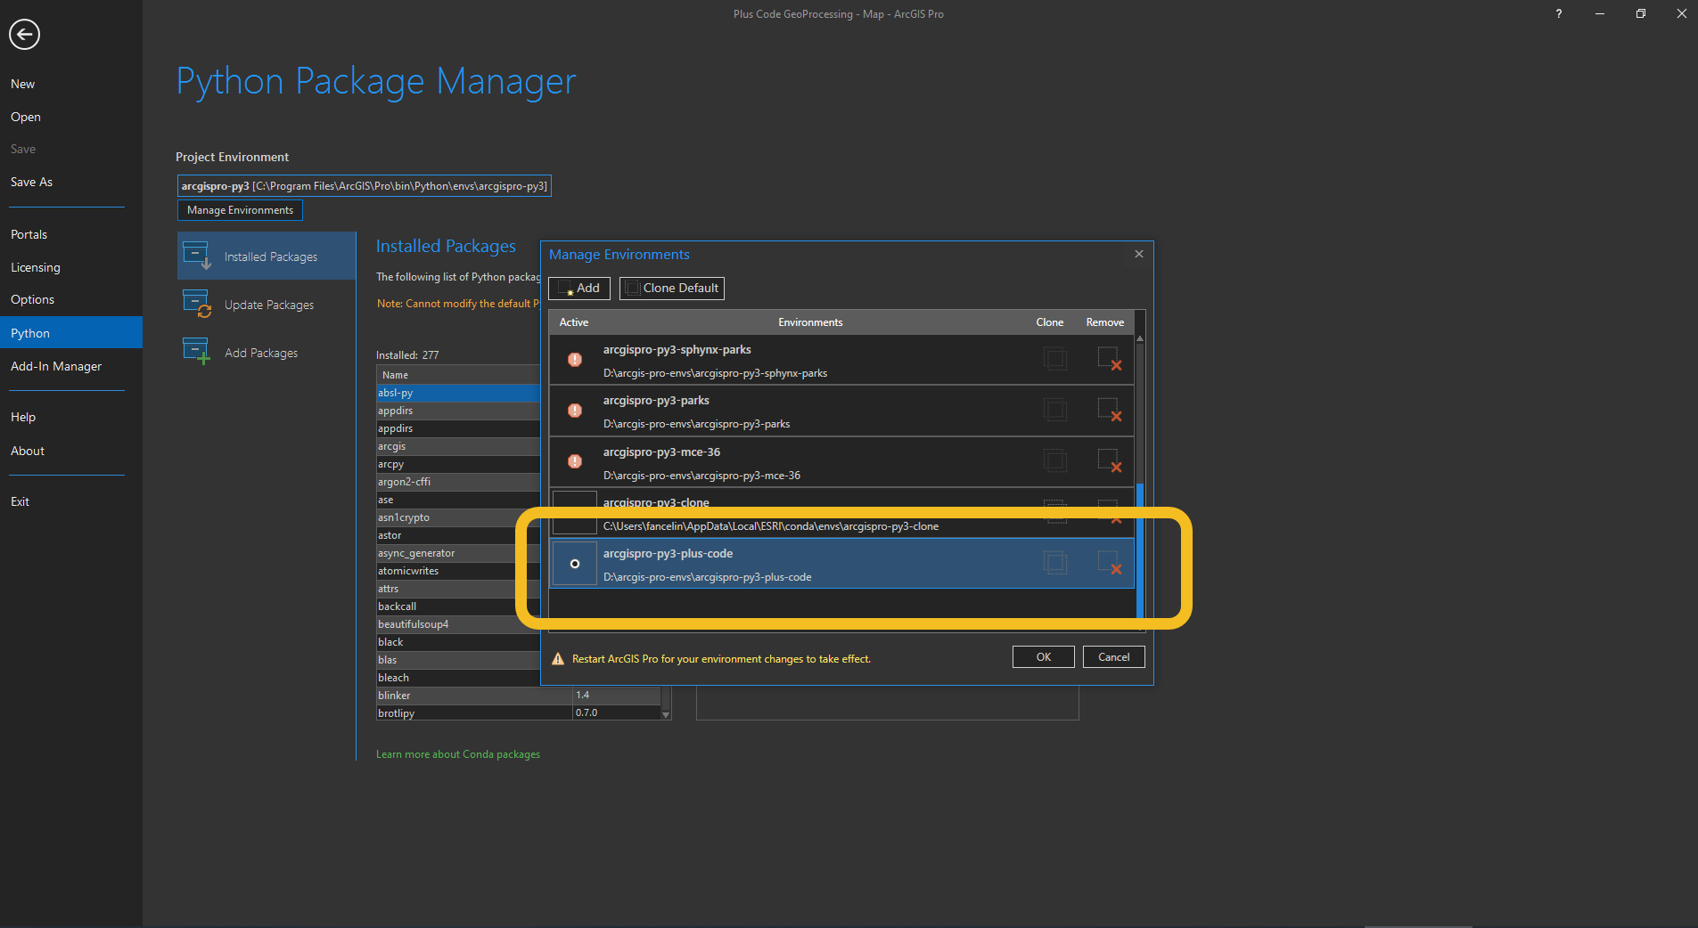1698x928 pixels.
Task: Select the brotlipy package row
Action: pyautogui.click(x=519, y=713)
